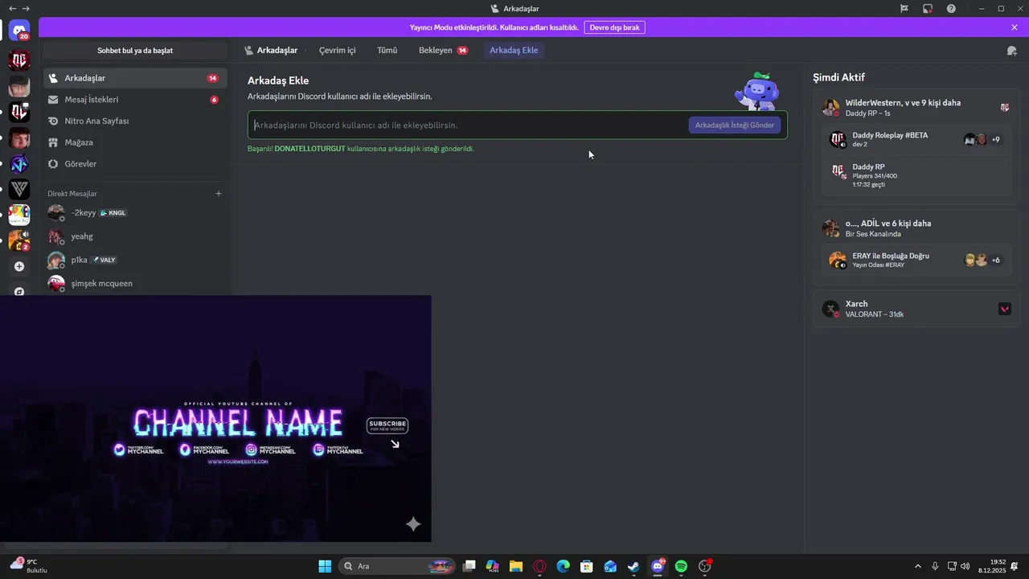The height and width of the screenshot is (579, 1029).
Task: Open Mesaj İstekleri in the sidebar
Action: point(135,100)
